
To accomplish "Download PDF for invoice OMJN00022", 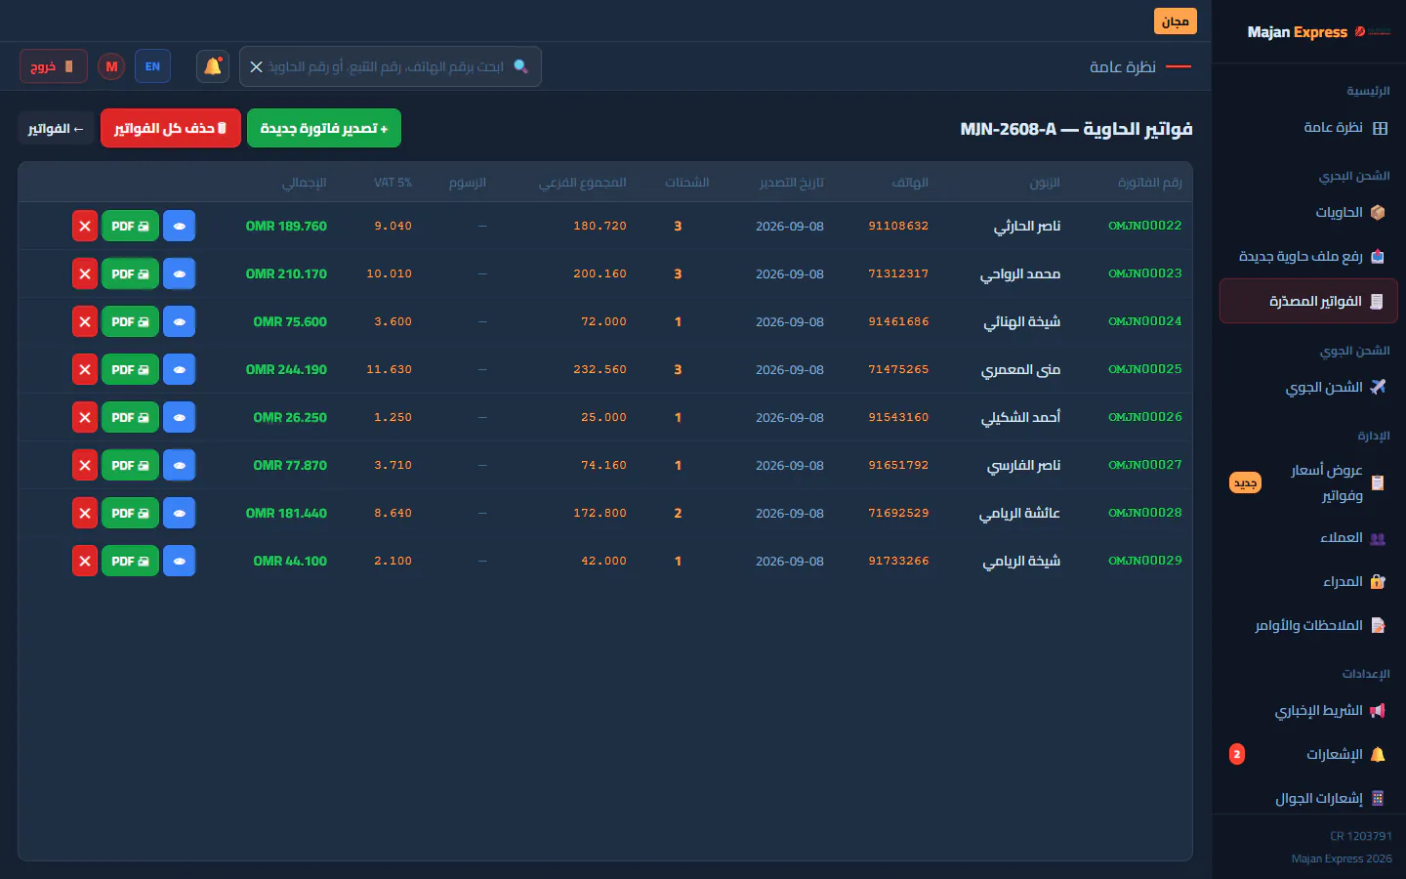I will click(x=130, y=226).
